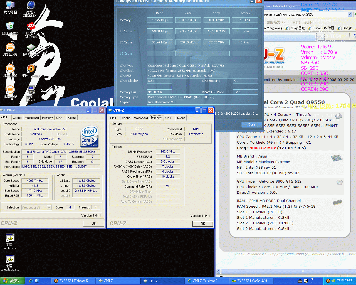The width and height of the screenshot is (356, 285).
Task: Open the 開始 Start menu
Action: tap(13, 281)
